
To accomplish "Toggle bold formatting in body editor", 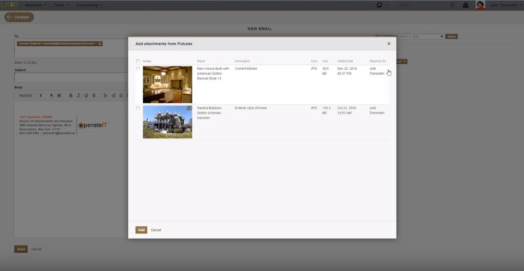I will [x=70, y=95].
